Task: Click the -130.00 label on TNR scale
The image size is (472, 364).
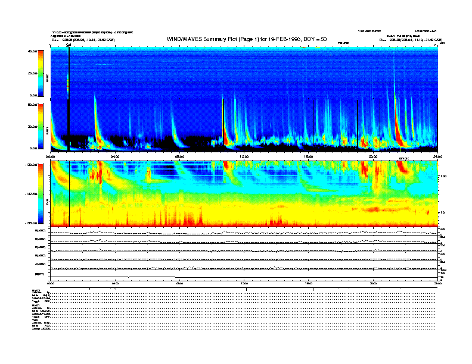Action: click(x=31, y=165)
